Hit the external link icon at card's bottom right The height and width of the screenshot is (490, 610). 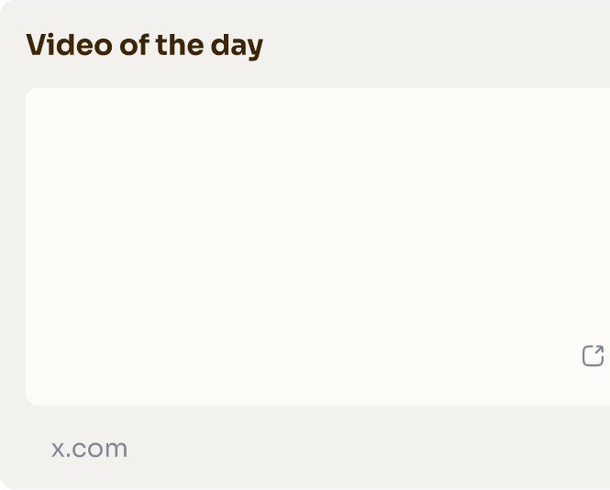(x=593, y=355)
